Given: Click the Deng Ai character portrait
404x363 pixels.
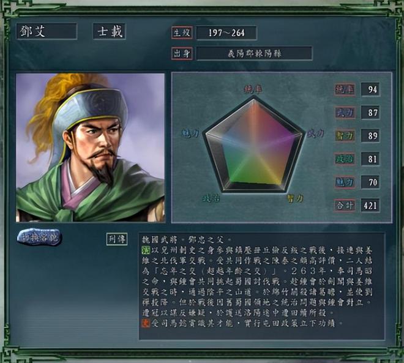Looking at the screenshot, I should coord(90,148).
